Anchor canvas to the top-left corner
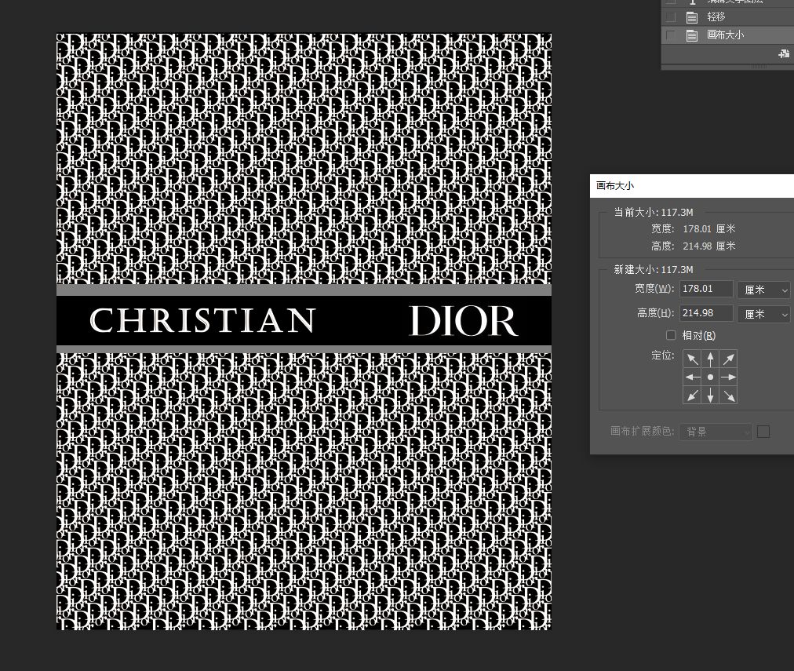 click(x=692, y=359)
